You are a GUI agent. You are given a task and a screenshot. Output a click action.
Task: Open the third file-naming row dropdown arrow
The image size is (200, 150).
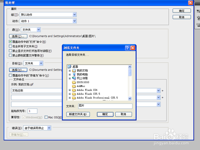tap(158, 104)
